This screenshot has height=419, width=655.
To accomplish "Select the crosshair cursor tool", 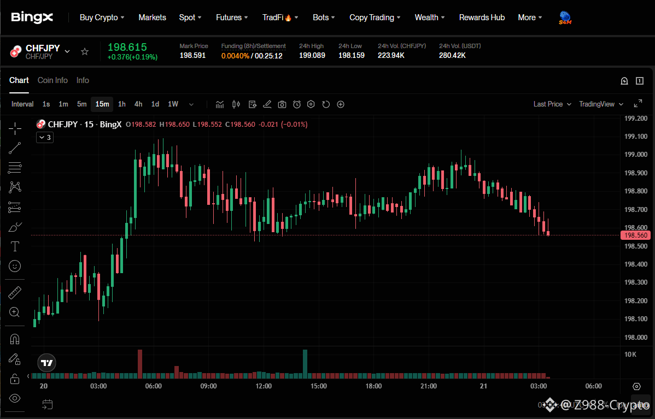I will coord(15,129).
